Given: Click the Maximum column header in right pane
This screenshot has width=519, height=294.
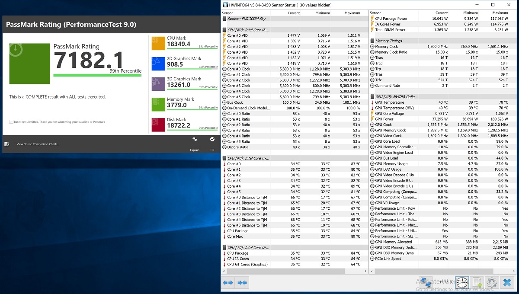Looking at the screenshot, I should [500, 13].
